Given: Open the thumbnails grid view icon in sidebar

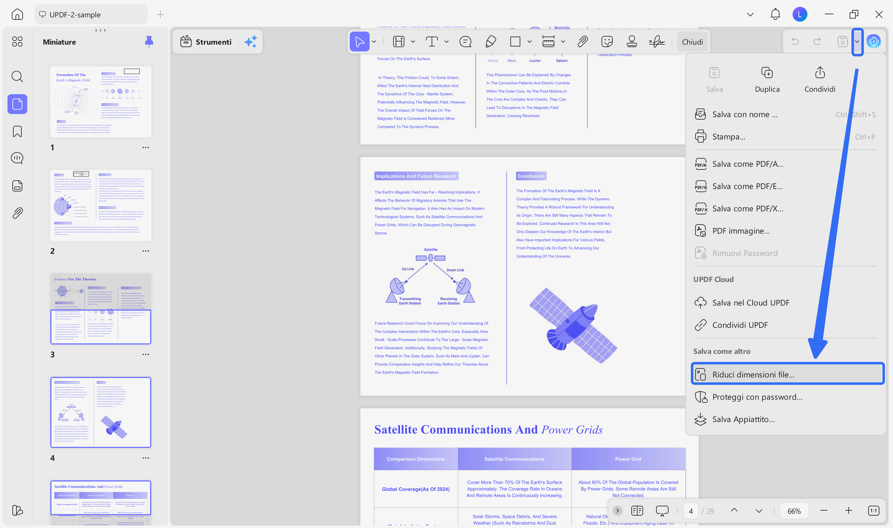Looking at the screenshot, I should [17, 42].
